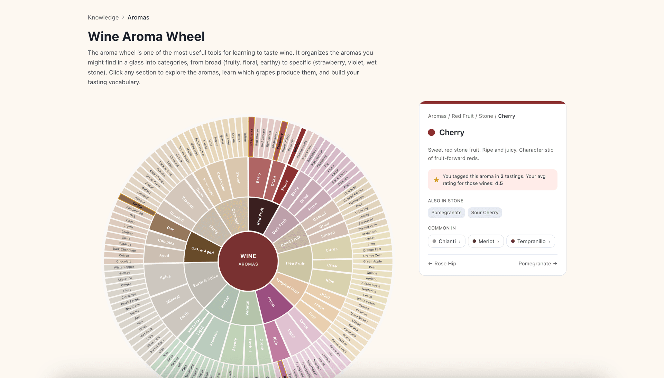This screenshot has width=664, height=378.
Task: Select the Stone breadcrumb in the panel
Action: (486, 116)
